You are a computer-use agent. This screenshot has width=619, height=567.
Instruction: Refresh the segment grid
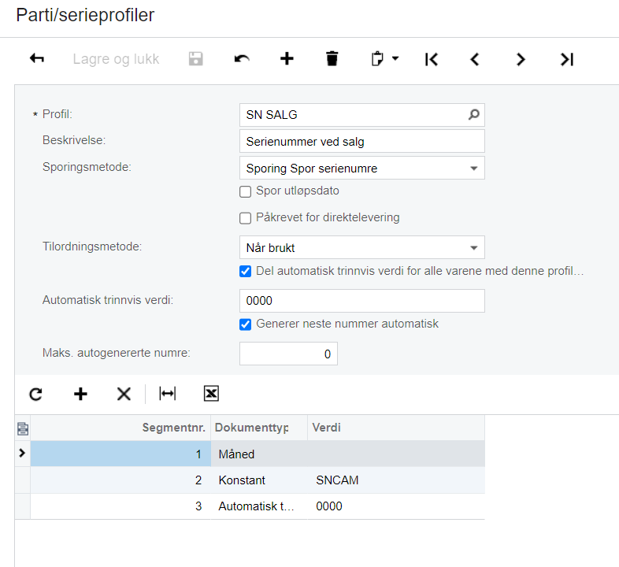coord(36,394)
